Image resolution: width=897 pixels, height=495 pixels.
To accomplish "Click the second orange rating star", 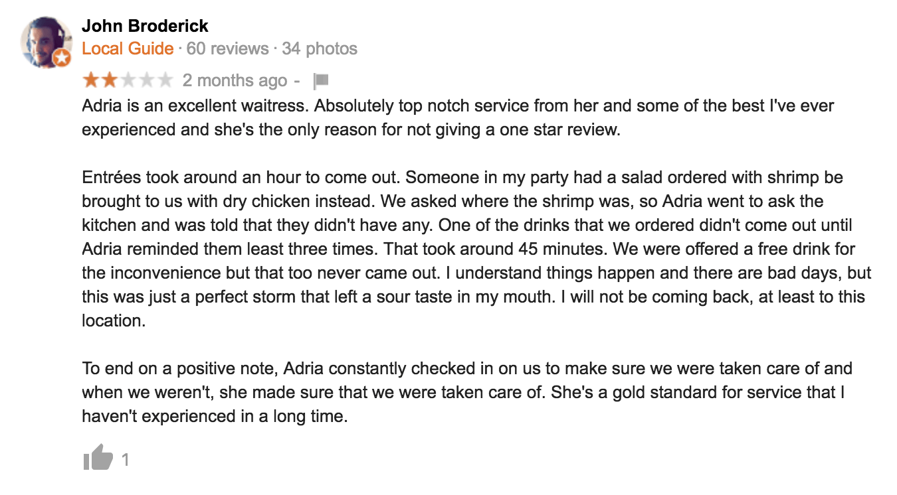I will click(109, 81).
